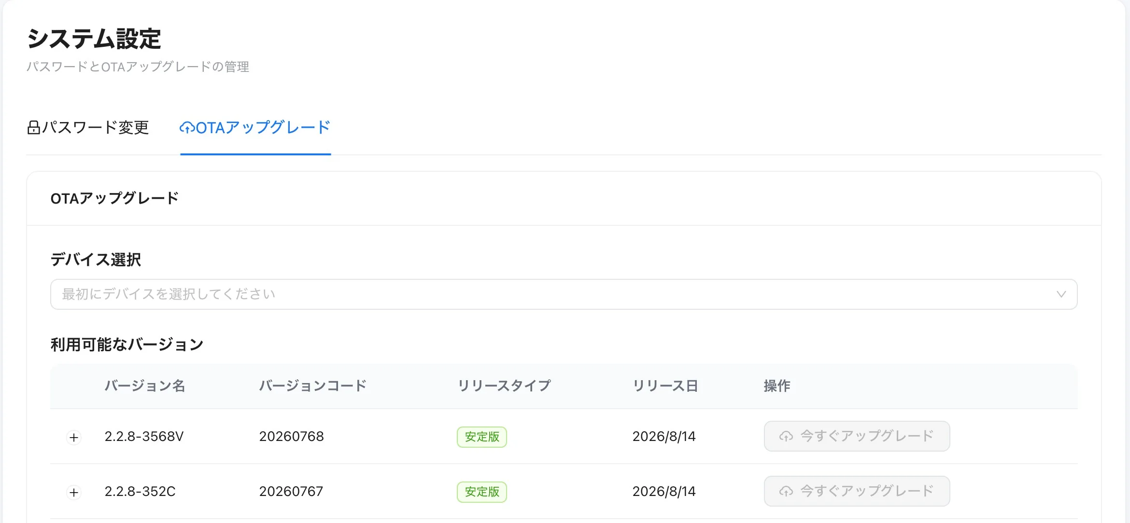
Task: Click 今すぐアップグレード for version 2.2.8-3568V
Action: click(857, 436)
